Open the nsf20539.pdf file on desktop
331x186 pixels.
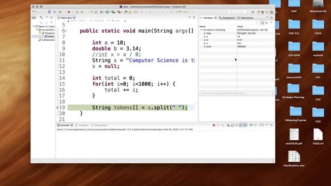click(294, 136)
